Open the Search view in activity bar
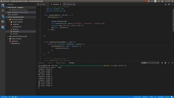174x98 pixels. click(3, 11)
